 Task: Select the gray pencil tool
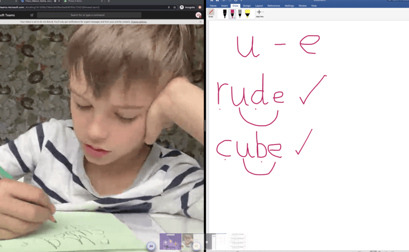(240, 14)
